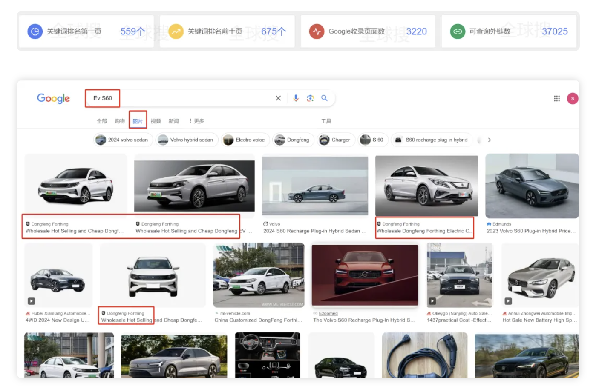Screen dimensions: 599x389
Task: Click the video play badge on Okeygo image
Action: (x=432, y=301)
